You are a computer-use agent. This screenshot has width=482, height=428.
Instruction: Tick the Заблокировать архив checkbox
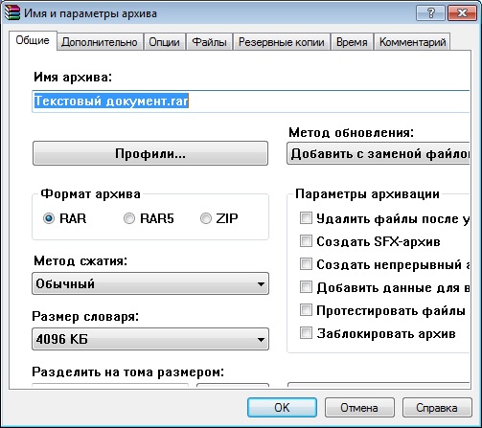[306, 333]
